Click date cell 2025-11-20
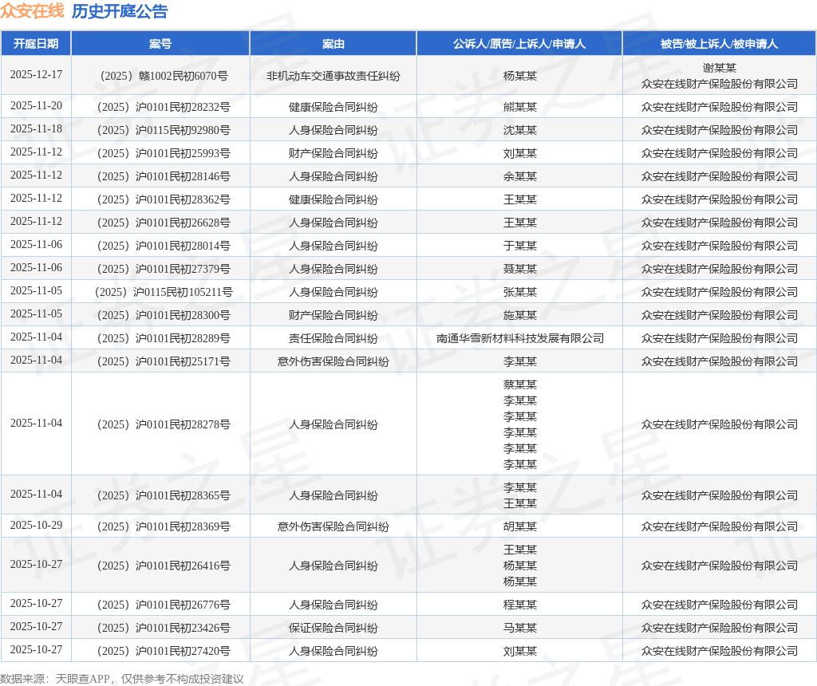The height and width of the screenshot is (686, 817). pos(36,106)
